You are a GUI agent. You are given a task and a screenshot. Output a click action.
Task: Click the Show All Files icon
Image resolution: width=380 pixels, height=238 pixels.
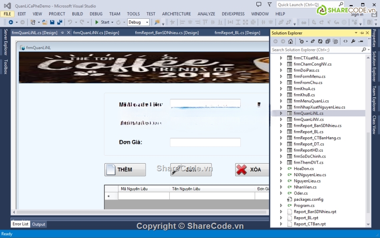pyautogui.click(x=335, y=42)
